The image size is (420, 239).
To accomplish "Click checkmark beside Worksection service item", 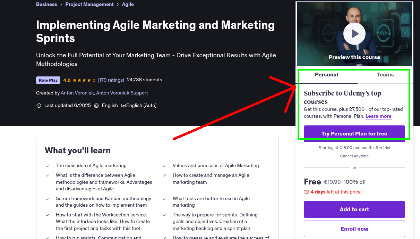I will pos(48,215).
